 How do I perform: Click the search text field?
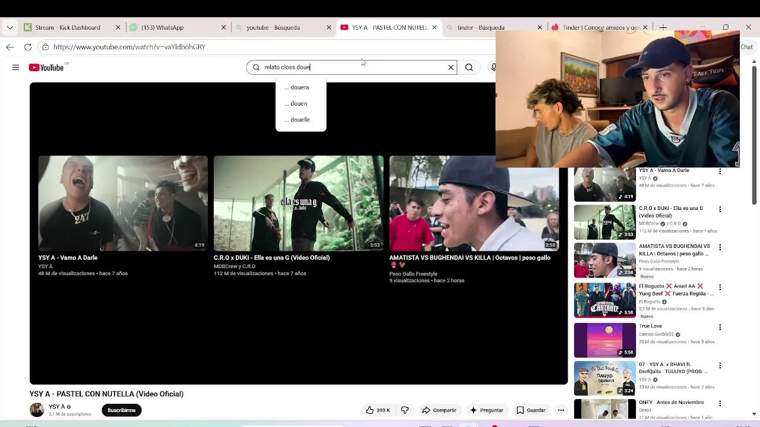pyautogui.click(x=351, y=67)
